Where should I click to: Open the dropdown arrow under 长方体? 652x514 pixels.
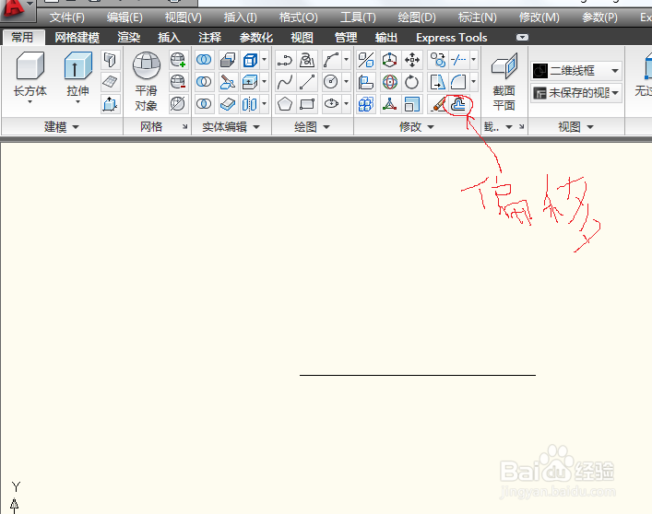[30, 101]
